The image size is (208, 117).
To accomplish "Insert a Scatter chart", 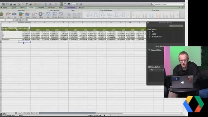I will pos(34,15).
